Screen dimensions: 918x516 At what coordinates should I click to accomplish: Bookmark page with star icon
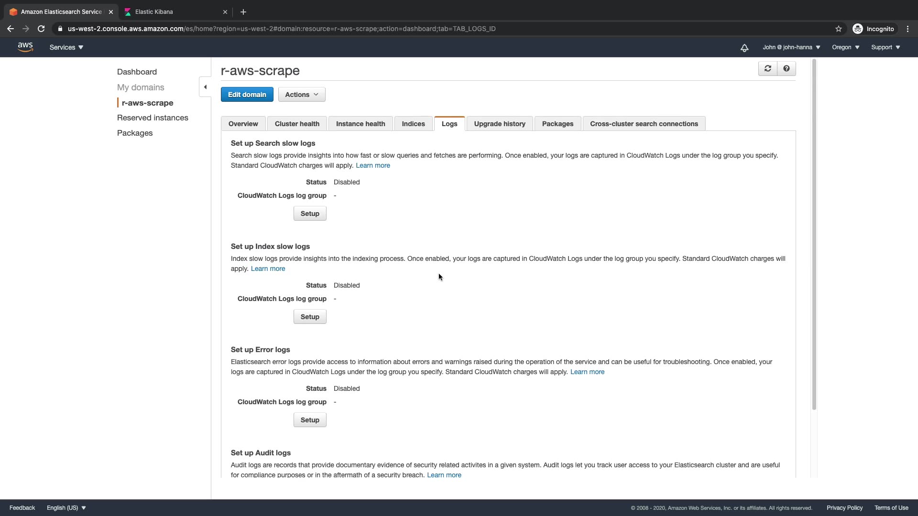(838, 29)
